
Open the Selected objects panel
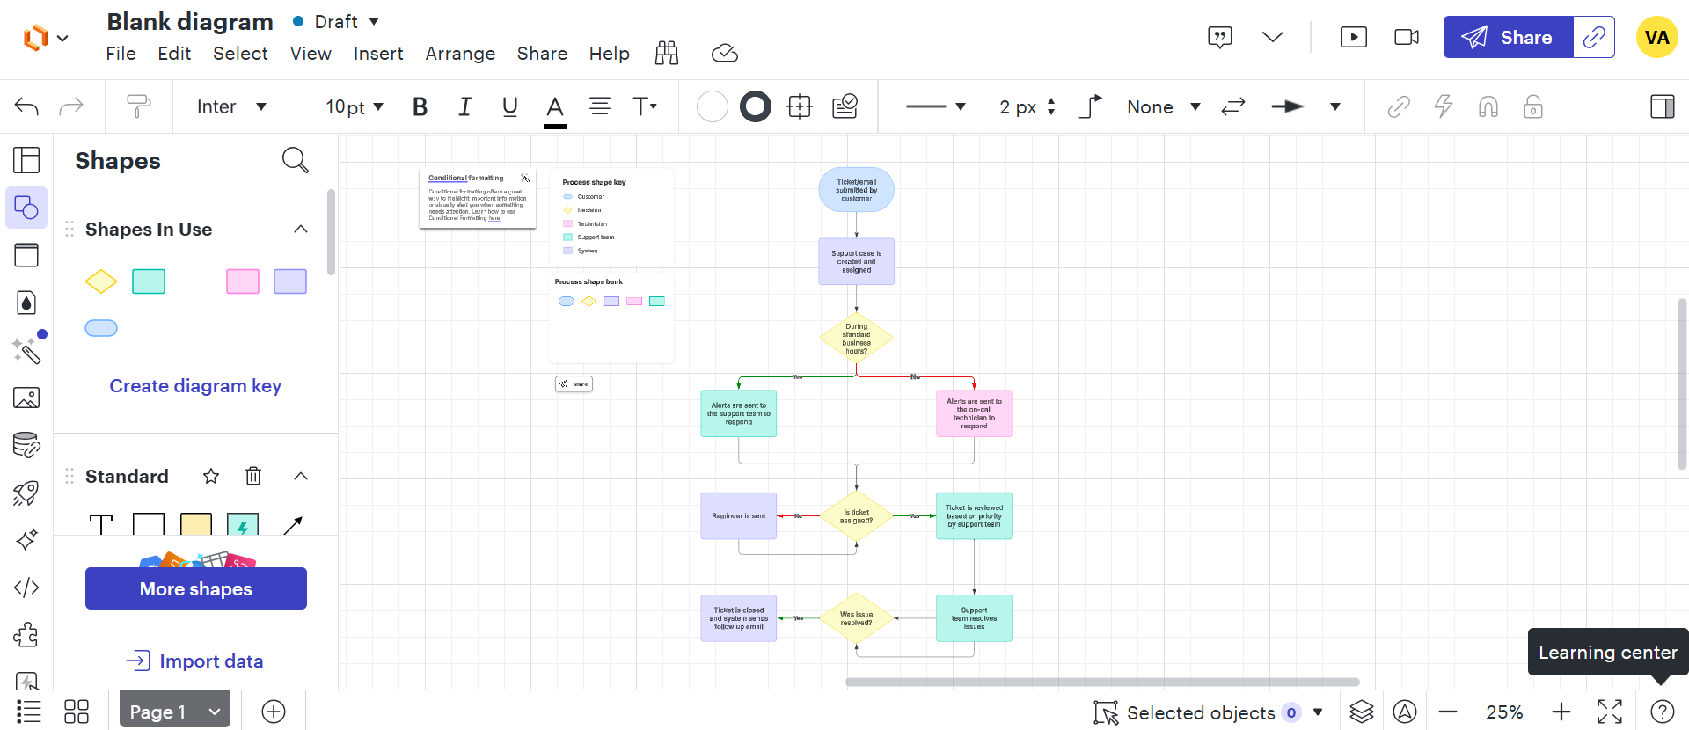tap(1209, 712)
